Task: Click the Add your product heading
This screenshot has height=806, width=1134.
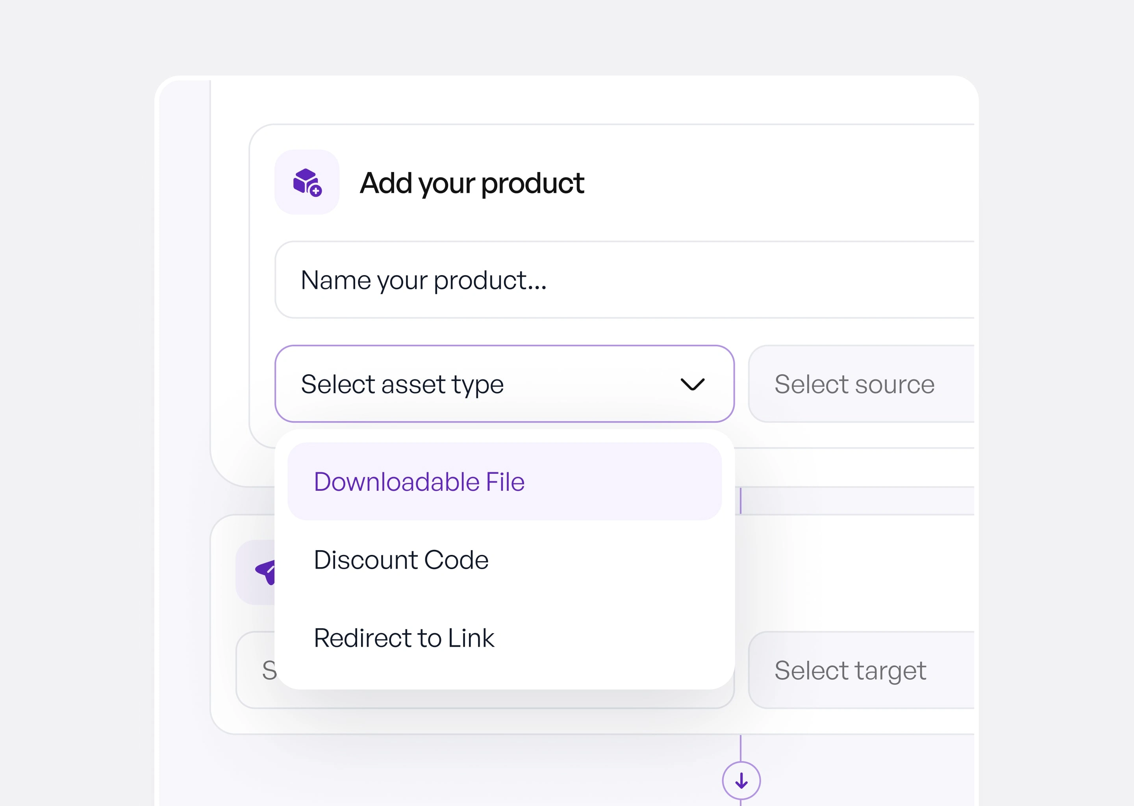Action: coord(472,183)
